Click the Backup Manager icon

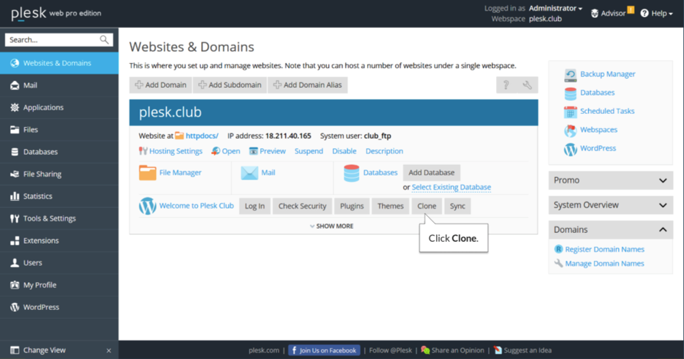click(570, 75)
